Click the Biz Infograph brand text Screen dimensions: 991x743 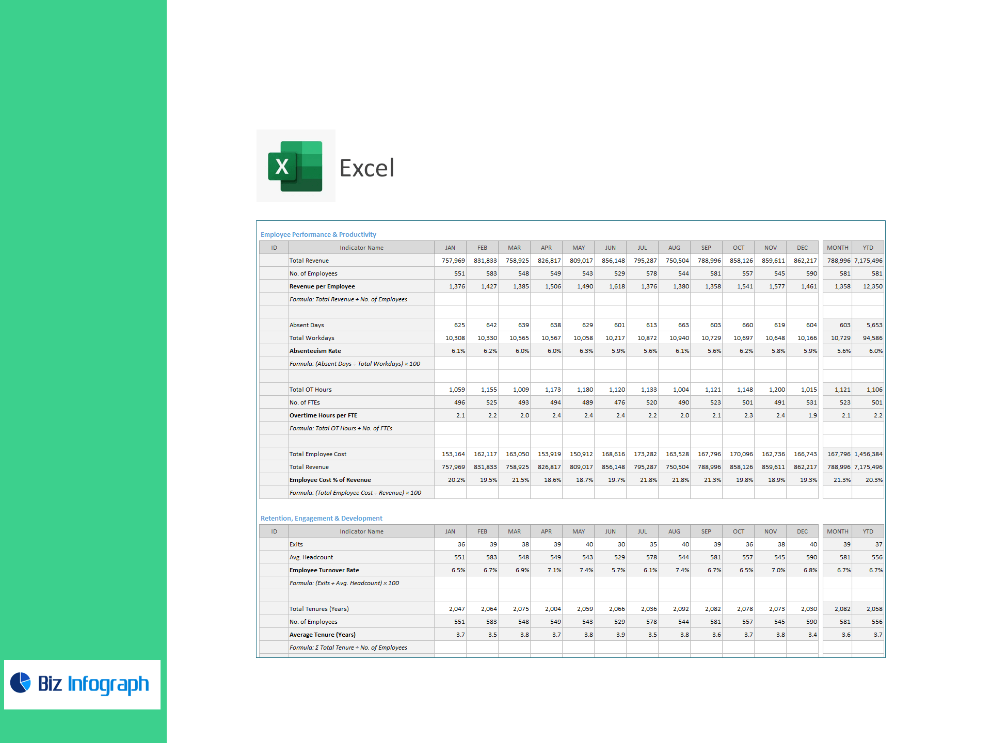pos(93,684)
